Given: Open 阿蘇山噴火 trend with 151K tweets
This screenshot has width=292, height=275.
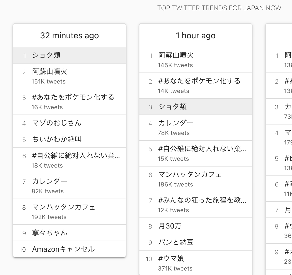Looking at the screenshot, I should point(69,76).
